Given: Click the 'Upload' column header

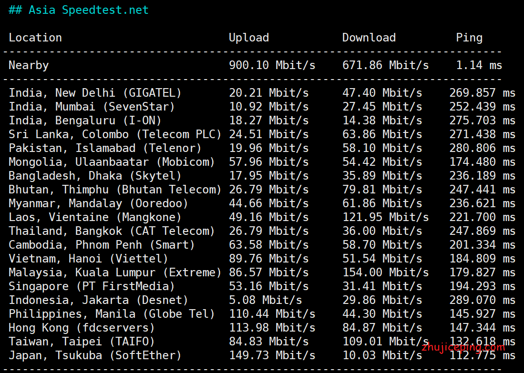Looking at the screenshot, I should [x=249, y=38].
